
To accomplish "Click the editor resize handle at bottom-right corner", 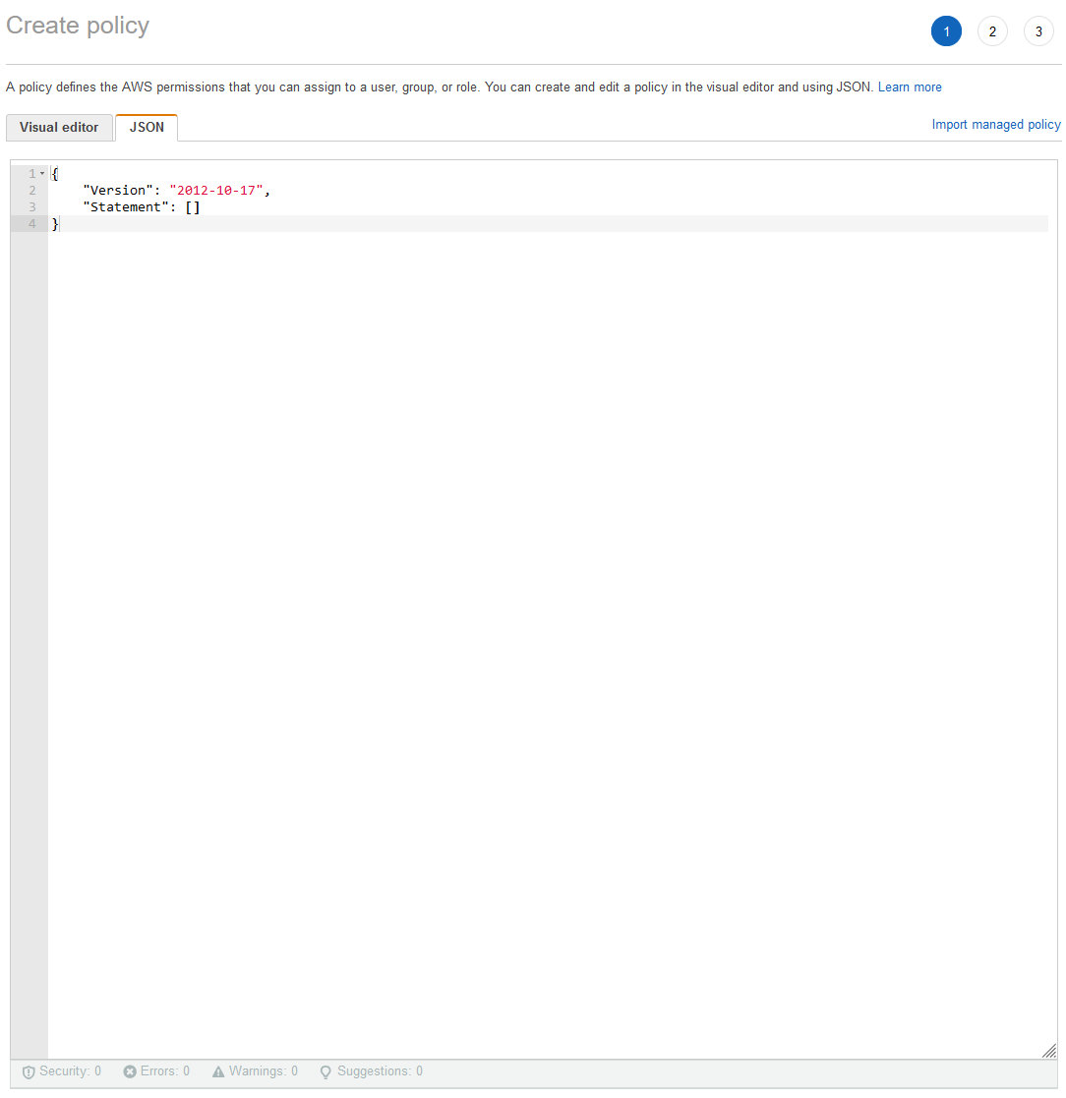I will coord(1048,1051).
